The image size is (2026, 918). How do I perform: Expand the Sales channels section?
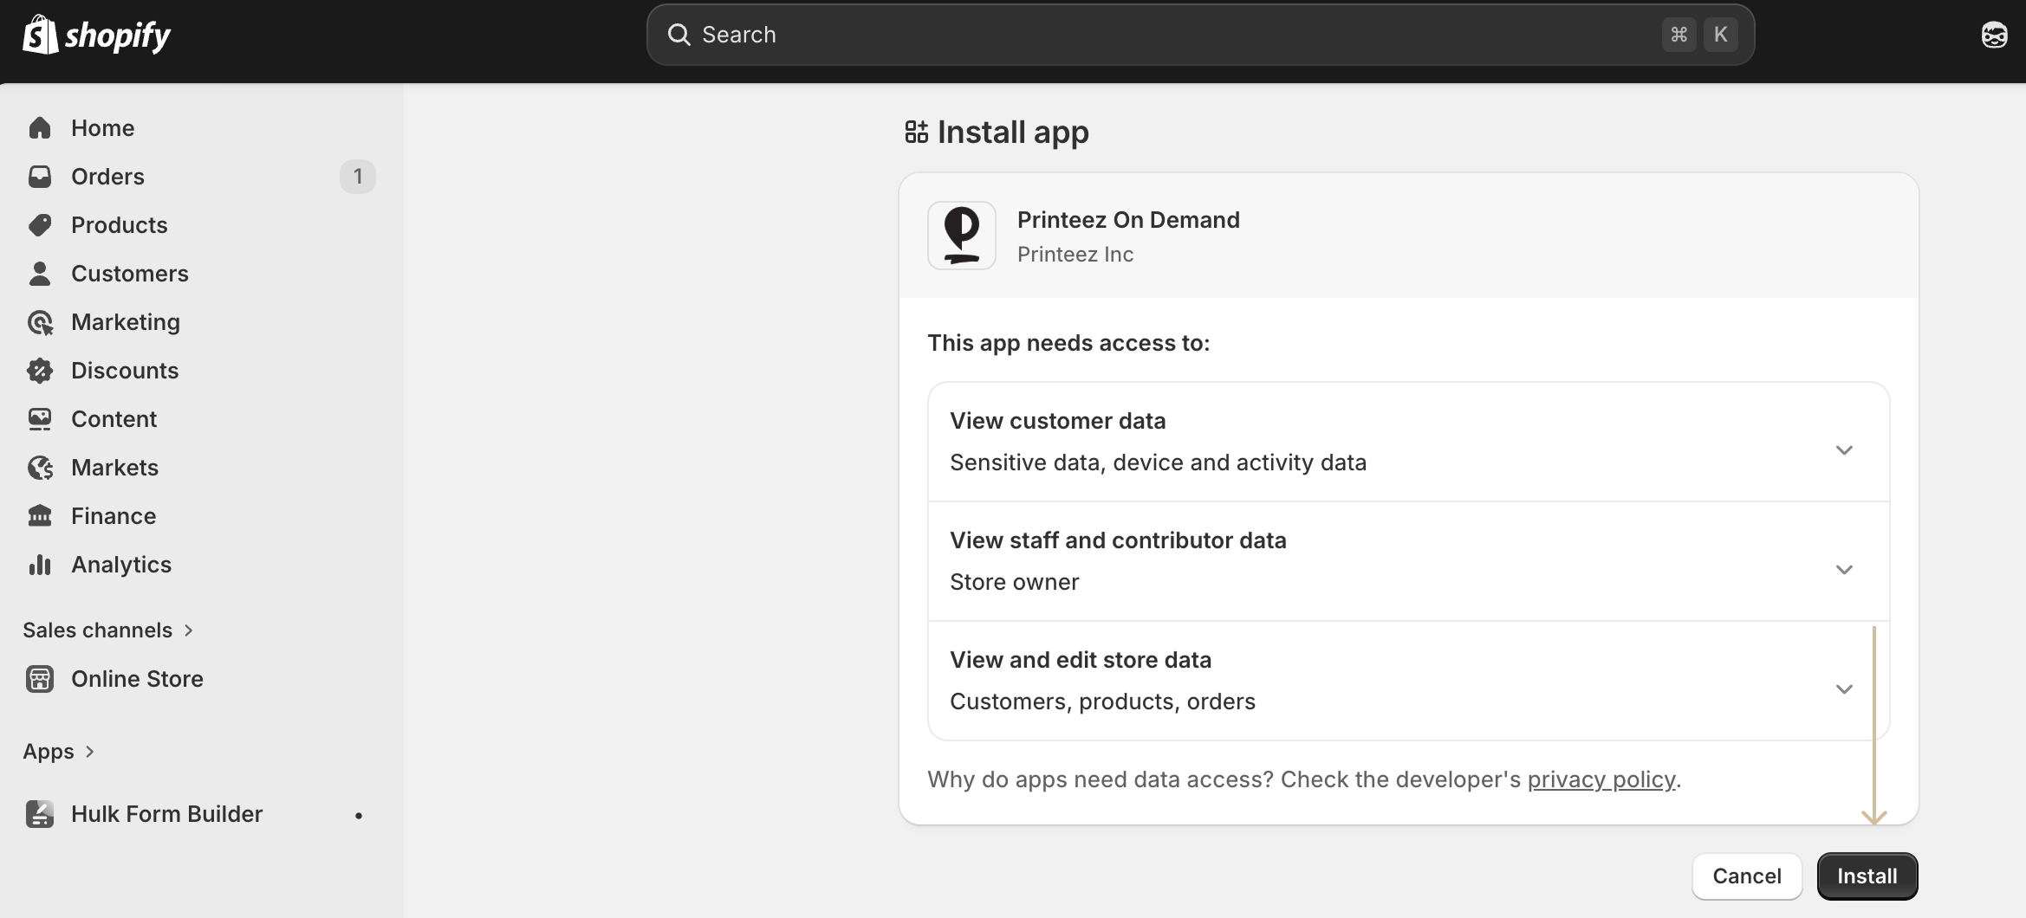point(107,630)
